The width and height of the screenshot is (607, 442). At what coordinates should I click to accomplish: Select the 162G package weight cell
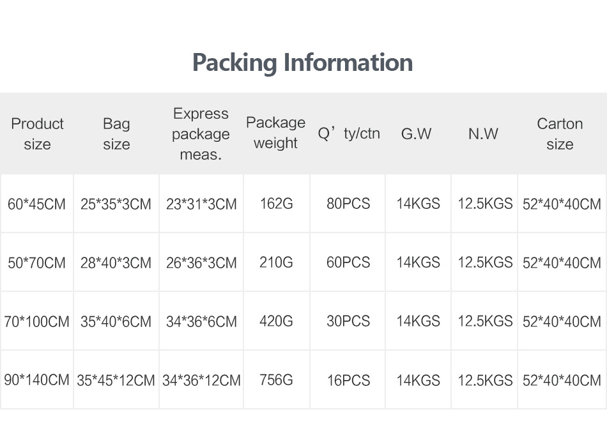(276, 204)
